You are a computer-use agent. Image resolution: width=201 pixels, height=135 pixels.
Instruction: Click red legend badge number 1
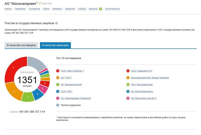click(58, 71)
